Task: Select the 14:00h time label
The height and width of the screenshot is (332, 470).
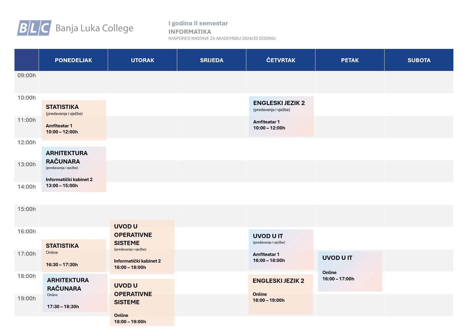Action: [27, 187]
